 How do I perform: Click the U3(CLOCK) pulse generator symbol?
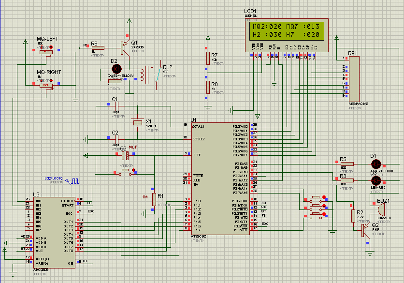(72, 181)
